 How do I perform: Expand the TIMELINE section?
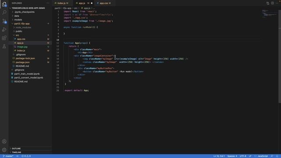[17, 152]
